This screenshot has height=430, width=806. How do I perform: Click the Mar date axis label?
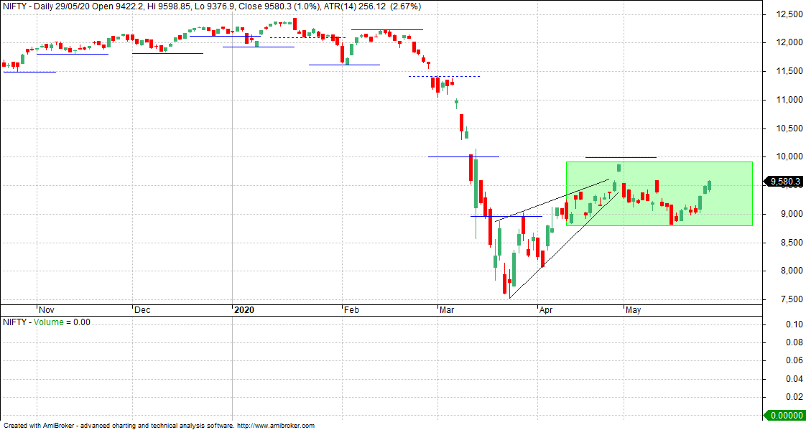point(447,310)
